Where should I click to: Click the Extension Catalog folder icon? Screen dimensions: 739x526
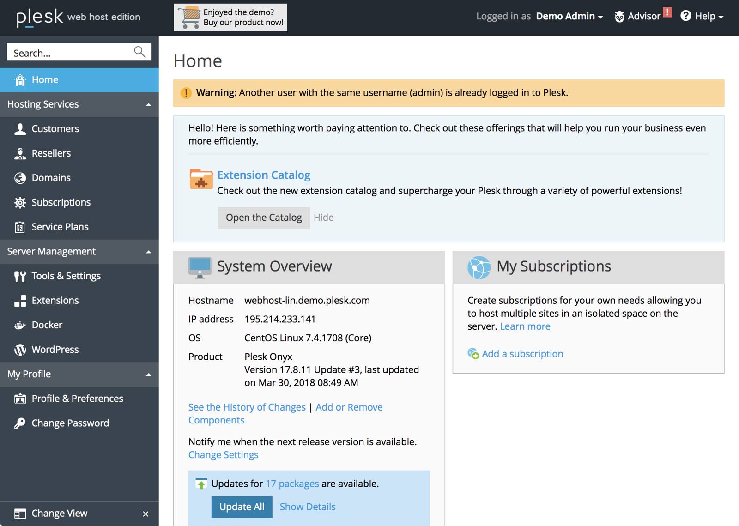pos(201,179)
